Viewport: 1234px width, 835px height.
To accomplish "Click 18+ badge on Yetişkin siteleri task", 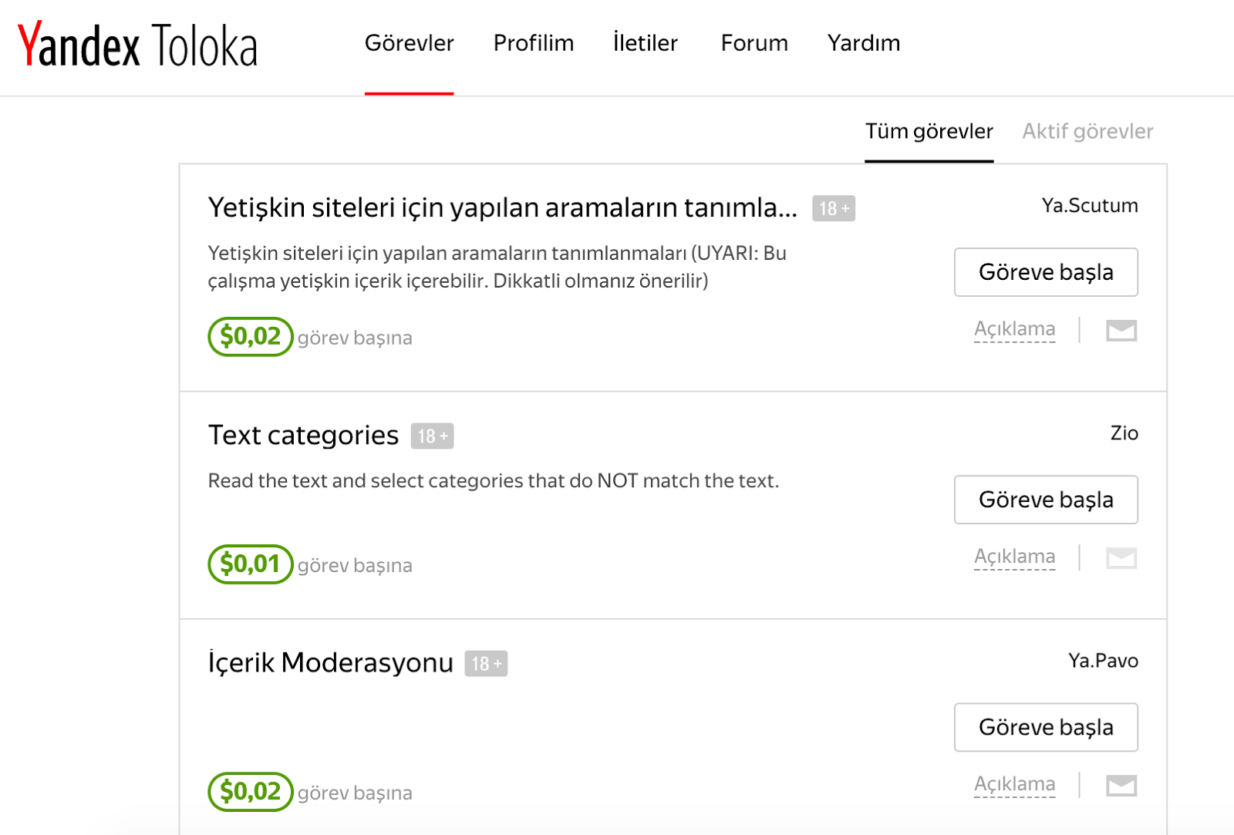I will pyautogui.click(x=833, y=209).
